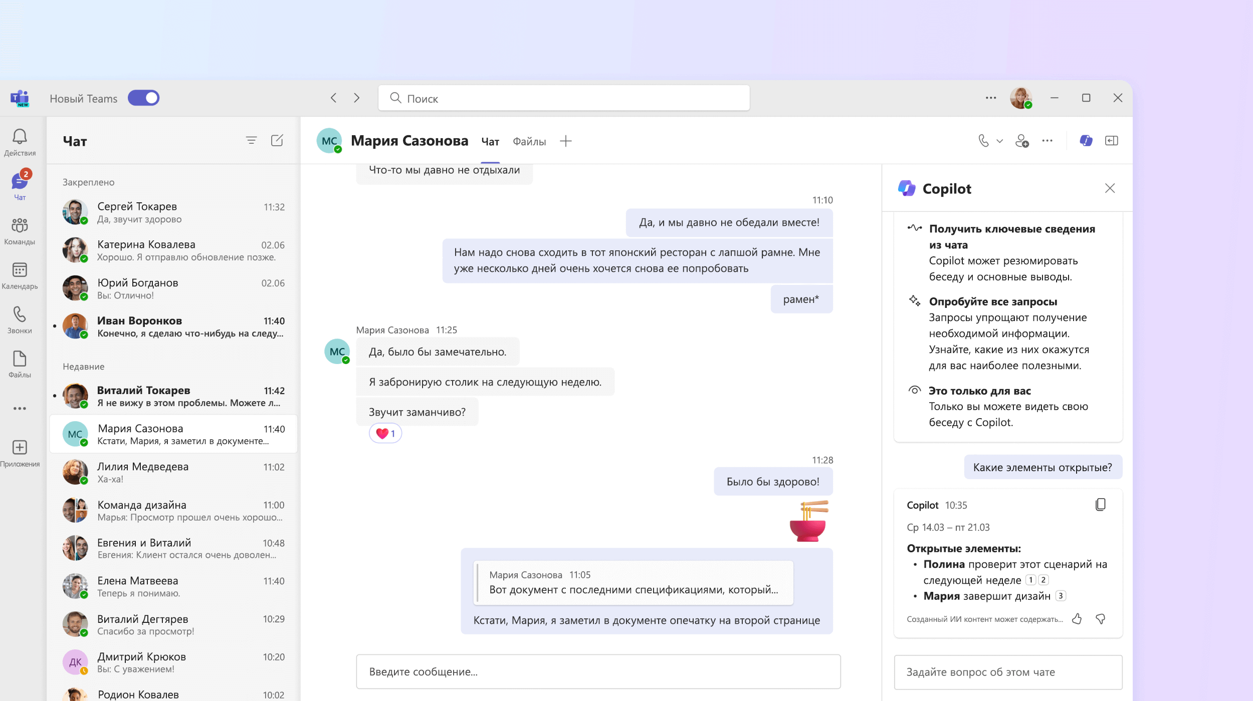Screen dimensions: 1253x701
Task: Open the Calls (Звонки) section
Action: (x=20, y=319)
